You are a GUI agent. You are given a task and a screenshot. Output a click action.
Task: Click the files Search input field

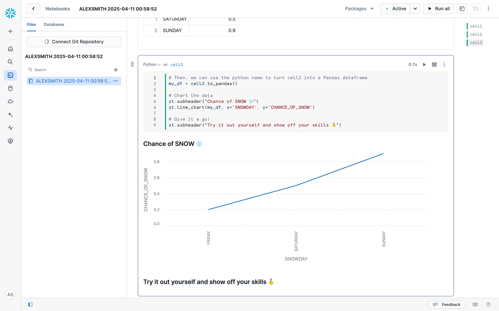tap(70, 70)
